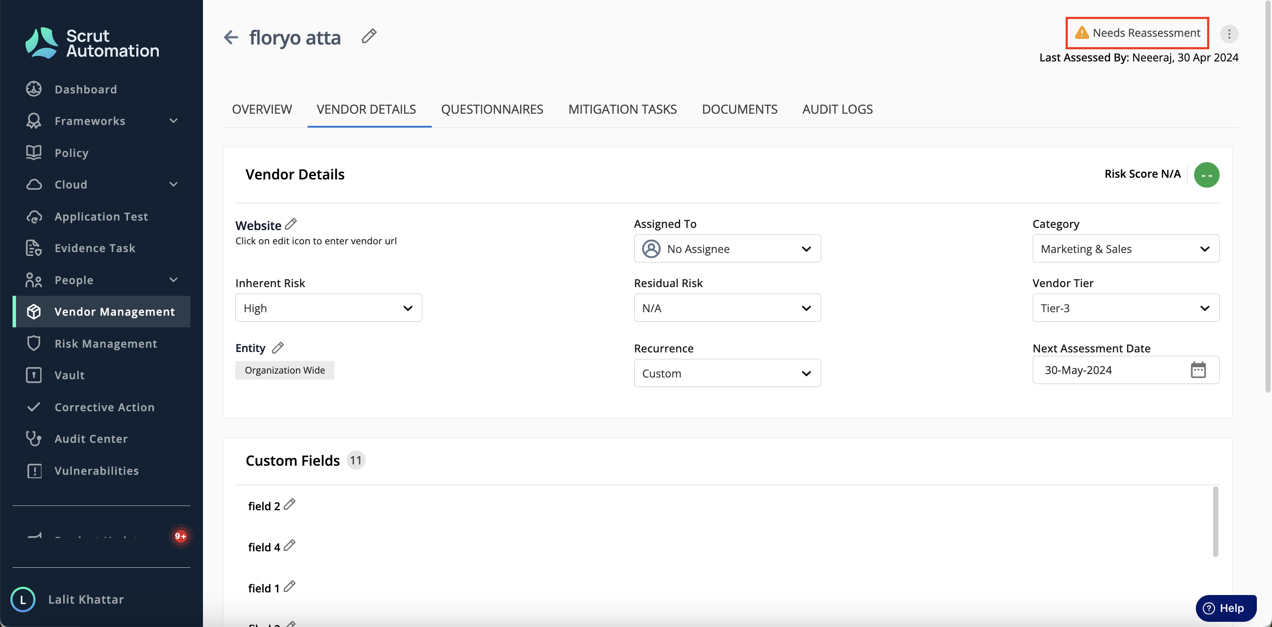1272x627 pixels.
Task: Expand the People sidebar chevron
Action: click(x=173, y=280)
